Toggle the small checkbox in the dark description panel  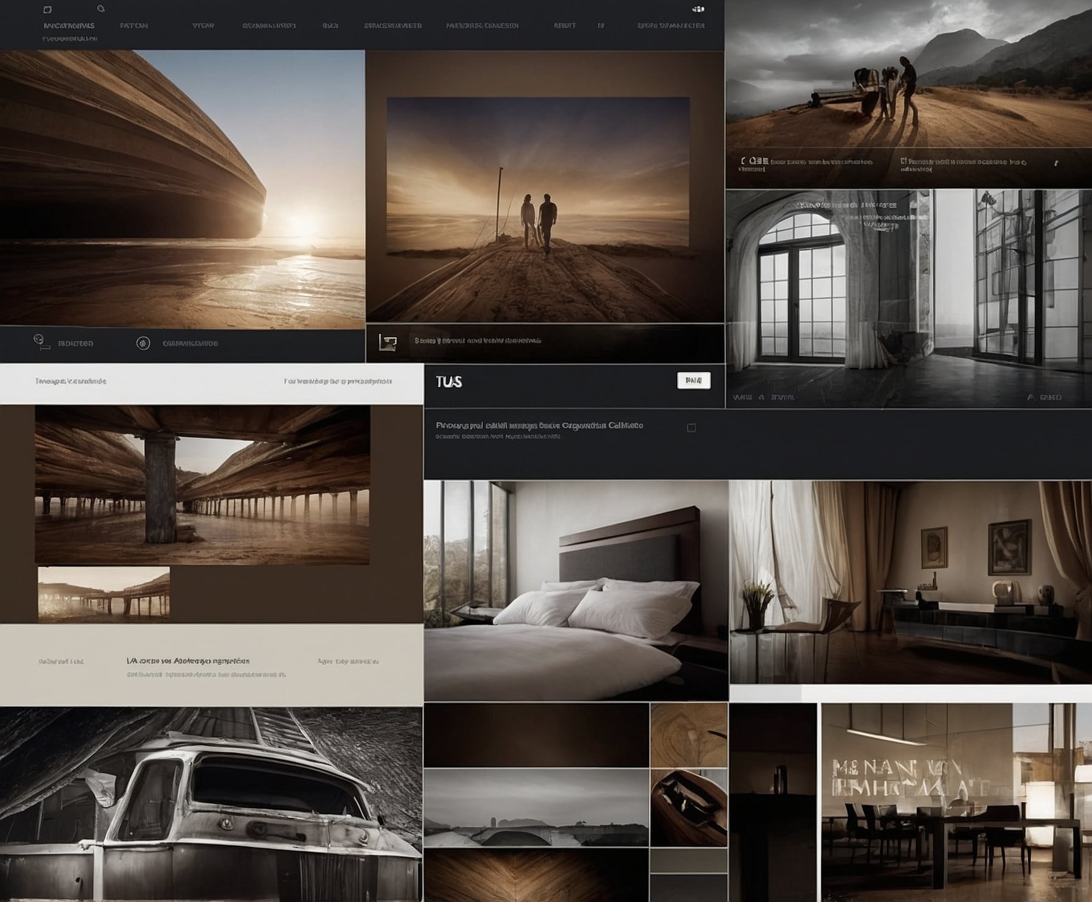coord(691,428)
